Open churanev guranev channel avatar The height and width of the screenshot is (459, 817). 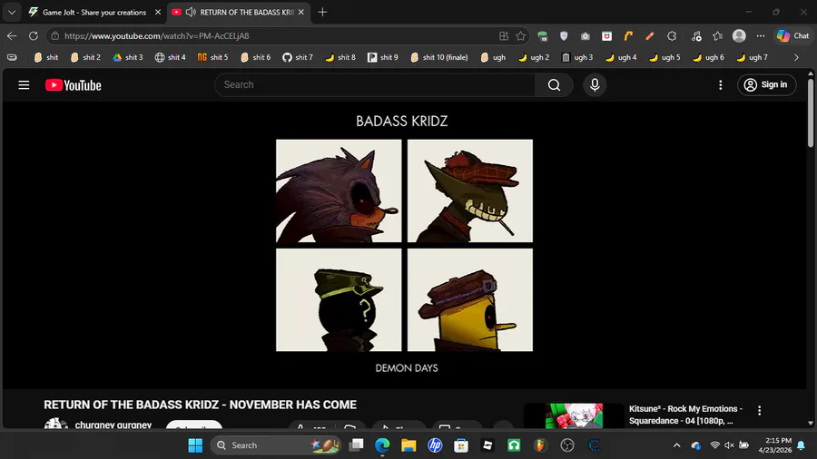point(55,424)
